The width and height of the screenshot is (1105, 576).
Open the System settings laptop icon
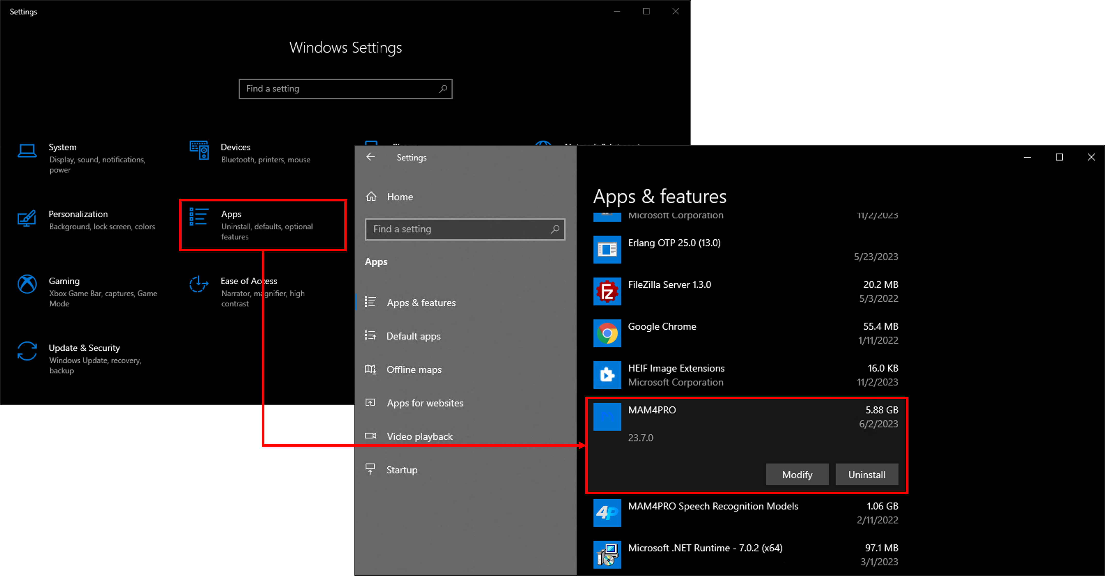click(x=27, y=151)
